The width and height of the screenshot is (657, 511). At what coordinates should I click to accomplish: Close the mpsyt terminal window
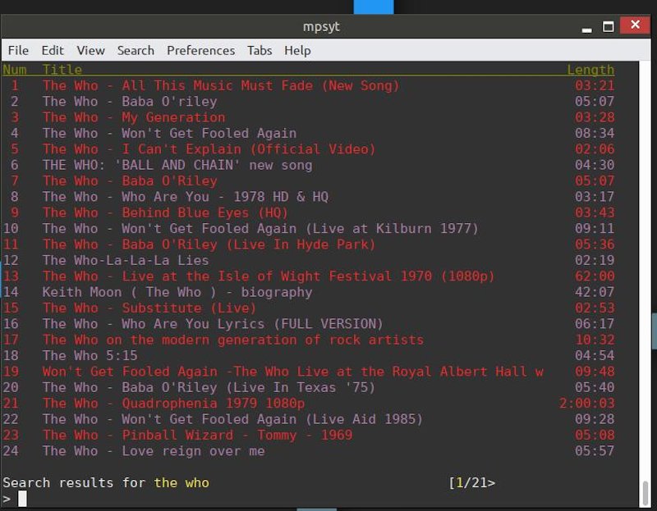pyautogui.click(x=634, y=26)
